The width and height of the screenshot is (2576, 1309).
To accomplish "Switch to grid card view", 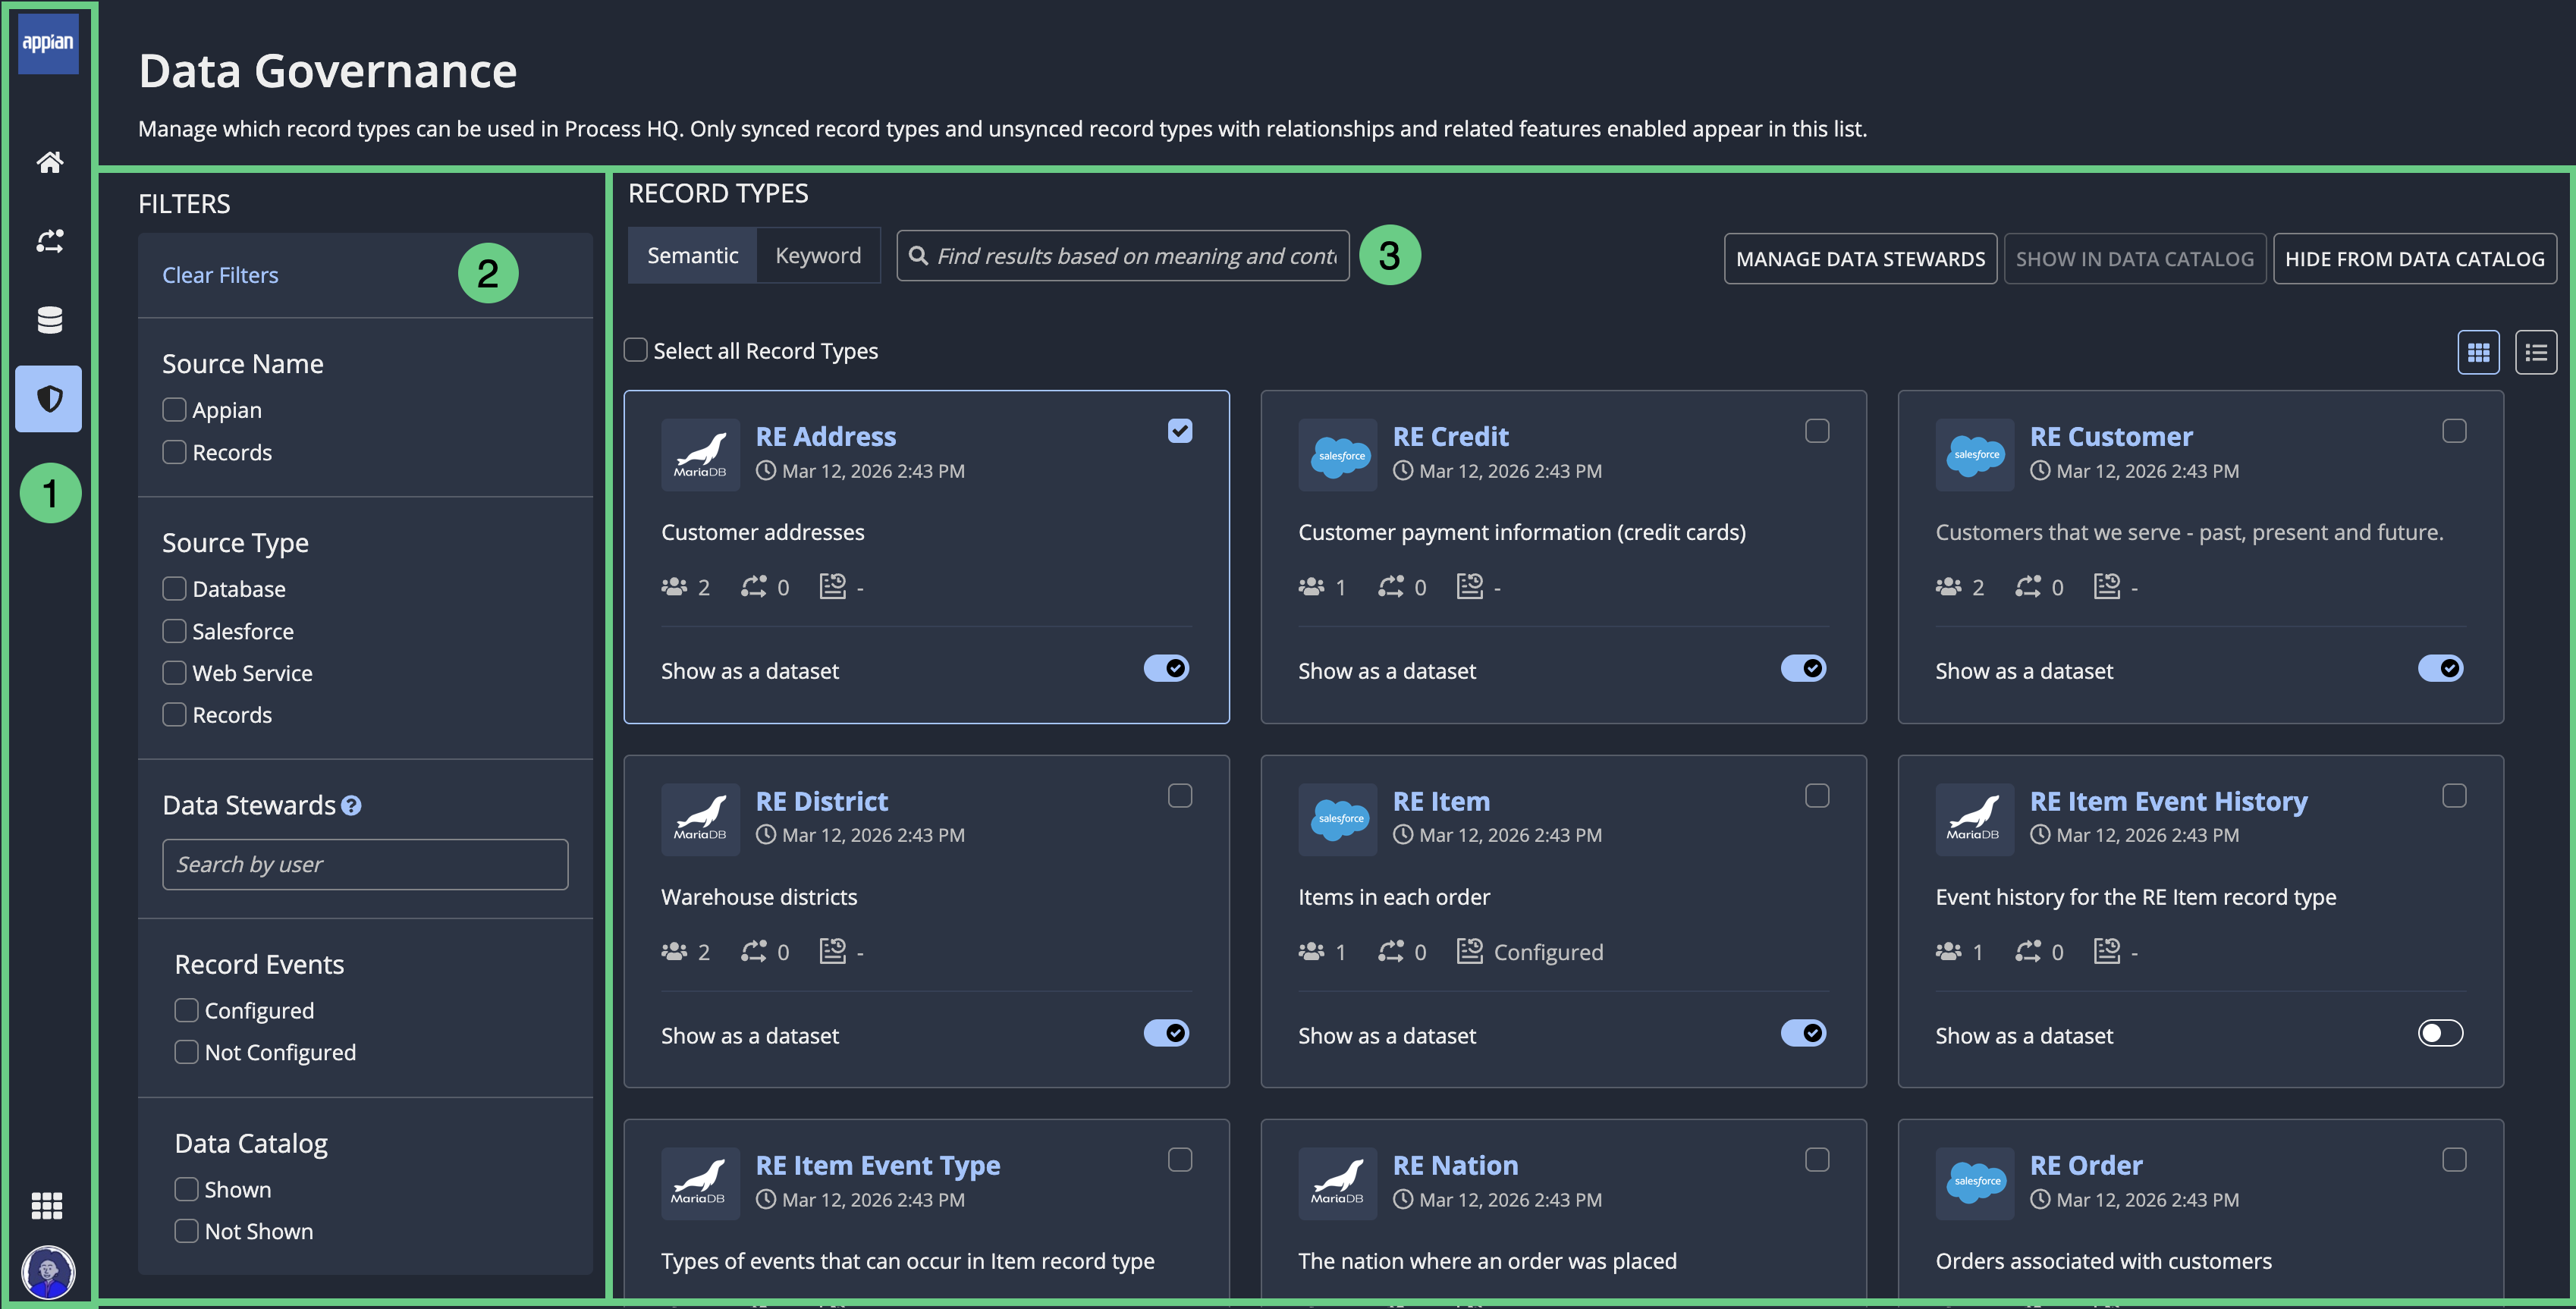I will coord(2478,352).
